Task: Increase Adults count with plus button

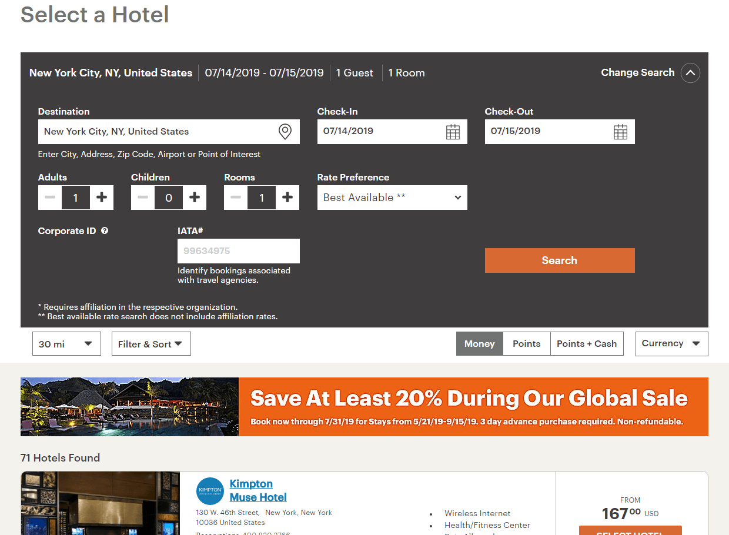Action: pos(102,198)
